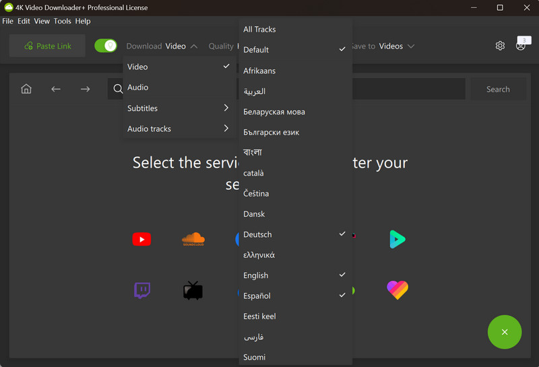Viewport: 539px width, 367px height.
Task: Collapse the Download Video dropdown
Action: pyautogui.click(x=162, y=46)
